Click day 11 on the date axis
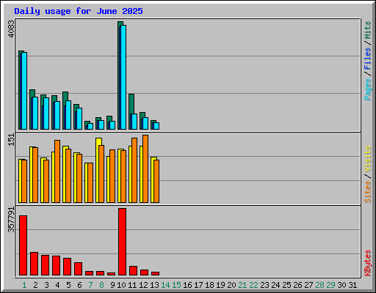 [x=132, y=285]
